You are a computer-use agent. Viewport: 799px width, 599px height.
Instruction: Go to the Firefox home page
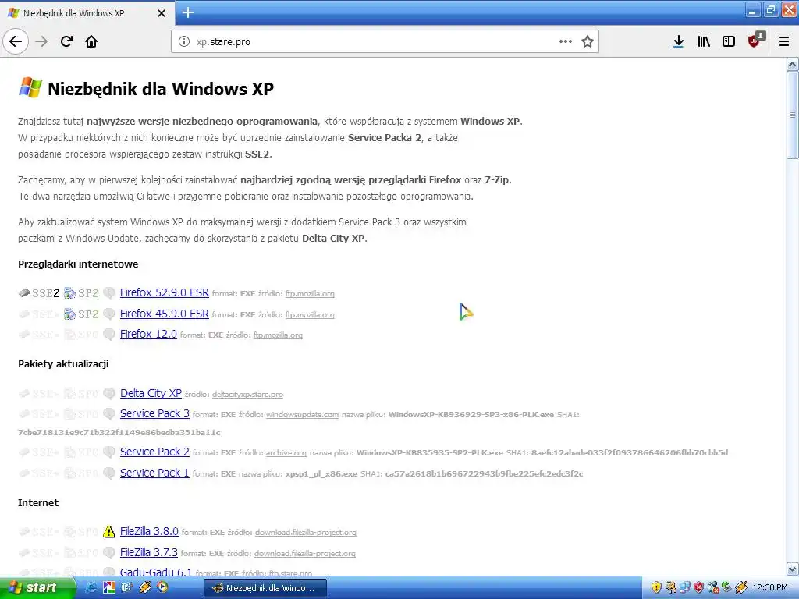point(91,42)
